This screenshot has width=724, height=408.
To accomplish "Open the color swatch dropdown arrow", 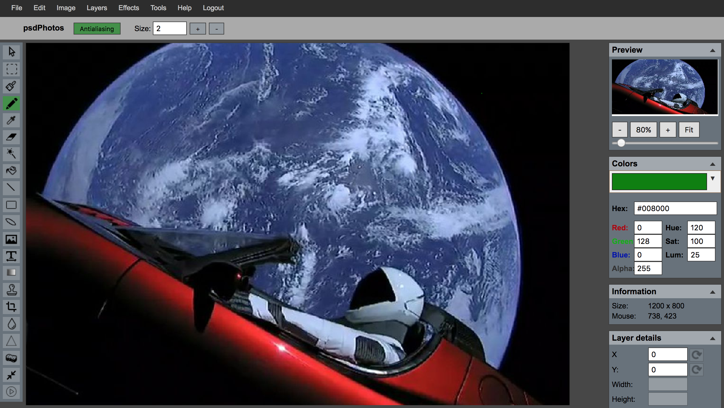I will pos(712,179).
